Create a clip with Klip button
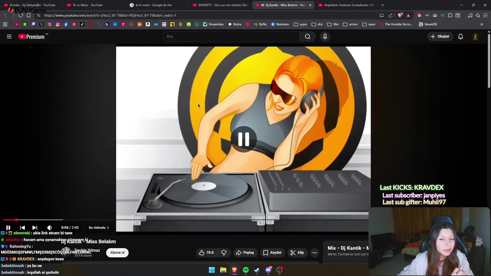 (297, 253)
